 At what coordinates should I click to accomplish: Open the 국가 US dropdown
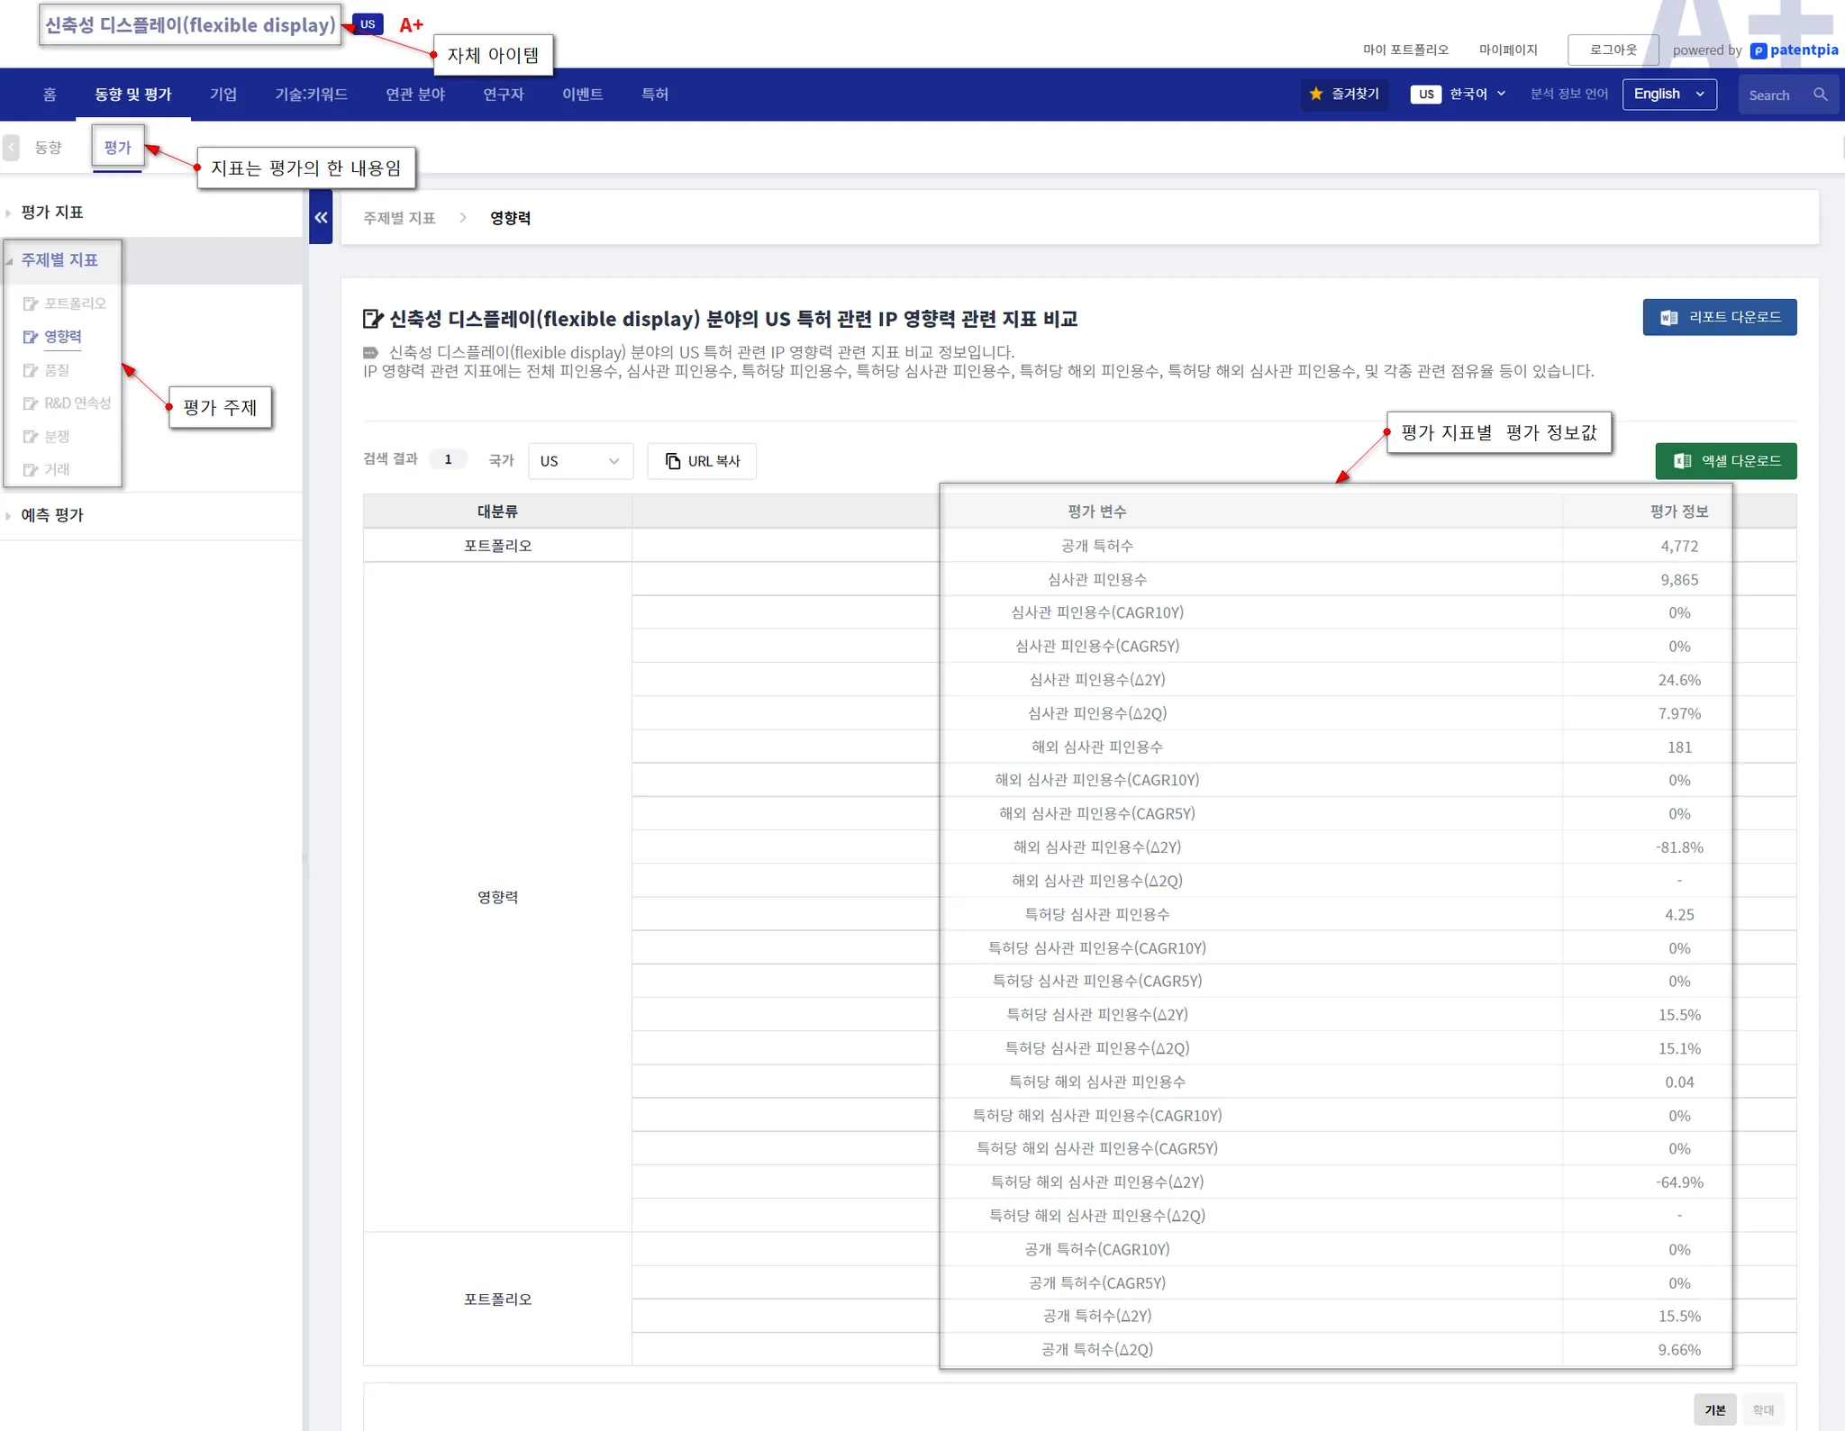coord(580,461)
